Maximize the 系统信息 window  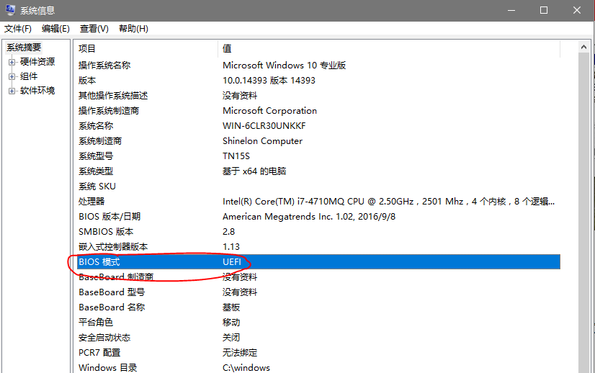(x=544, y=10)
